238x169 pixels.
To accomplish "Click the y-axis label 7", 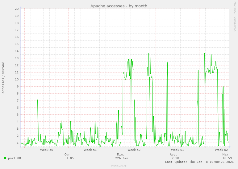I will coord(18,100).
